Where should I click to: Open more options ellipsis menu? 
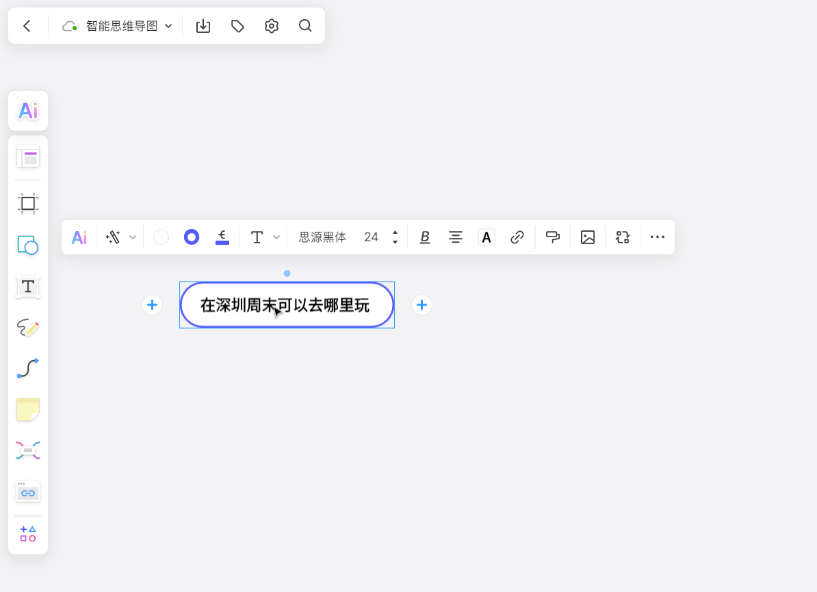point(658,237)
